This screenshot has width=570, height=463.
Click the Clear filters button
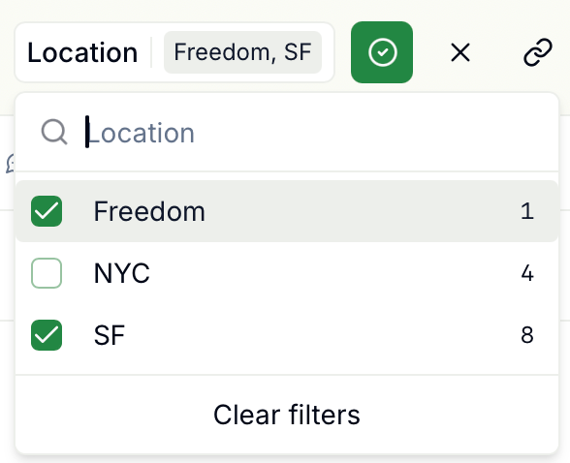coord(287,415)
